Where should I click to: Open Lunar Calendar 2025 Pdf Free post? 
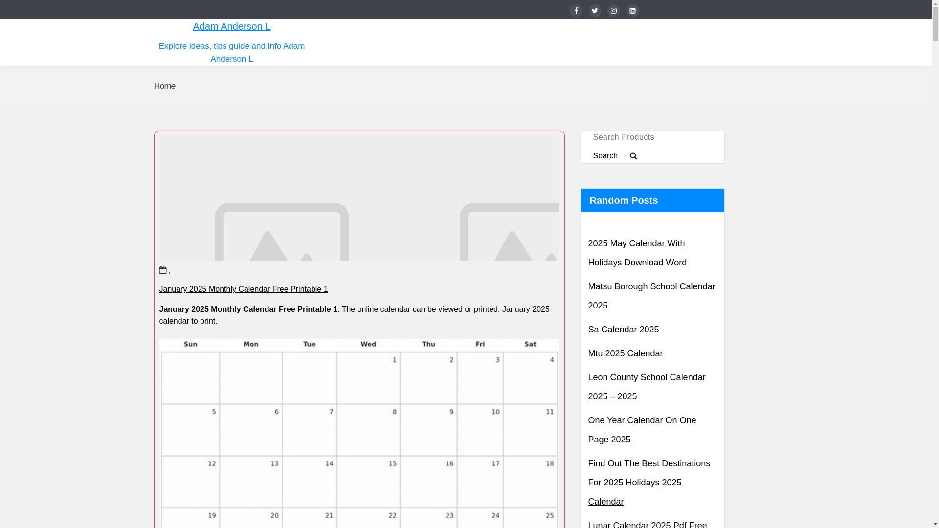point(647,525)
